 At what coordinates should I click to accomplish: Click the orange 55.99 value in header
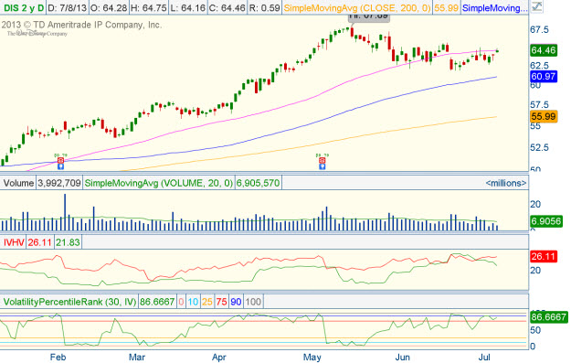446,7
